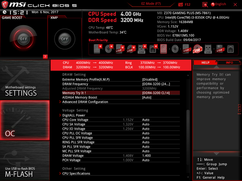The image size is (242, 181).
Task: Select the highlighted legacy hard disk boot device
Action: tap(163, 49)
